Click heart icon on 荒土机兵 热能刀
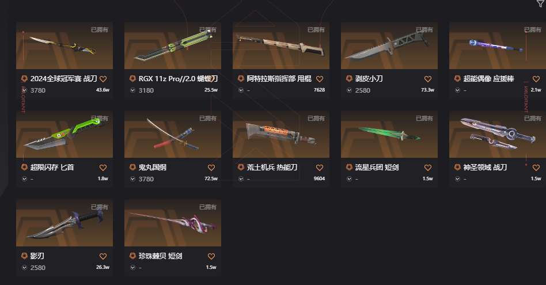Image resolution: width=546 pixels, height=285 pixels. (320, 168)
